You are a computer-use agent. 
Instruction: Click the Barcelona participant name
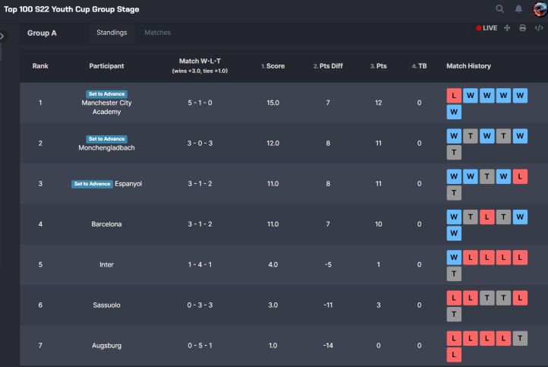(x=106, y=224)
